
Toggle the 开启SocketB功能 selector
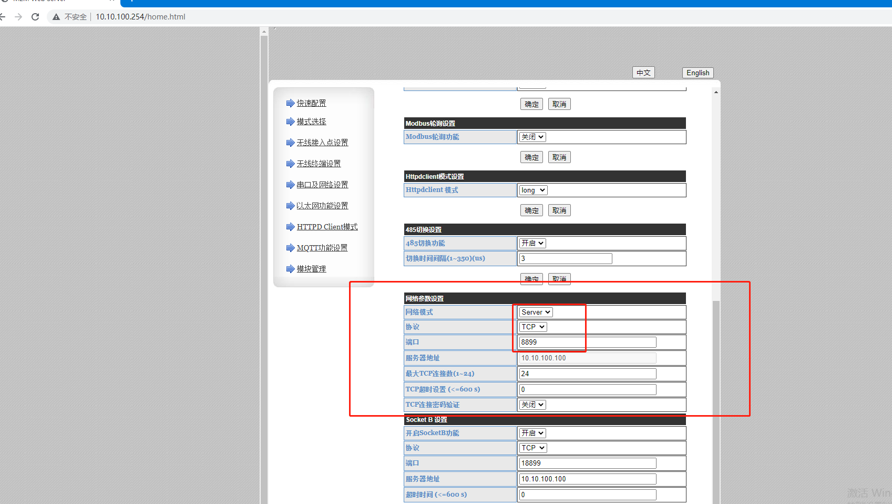pos(532,433)
